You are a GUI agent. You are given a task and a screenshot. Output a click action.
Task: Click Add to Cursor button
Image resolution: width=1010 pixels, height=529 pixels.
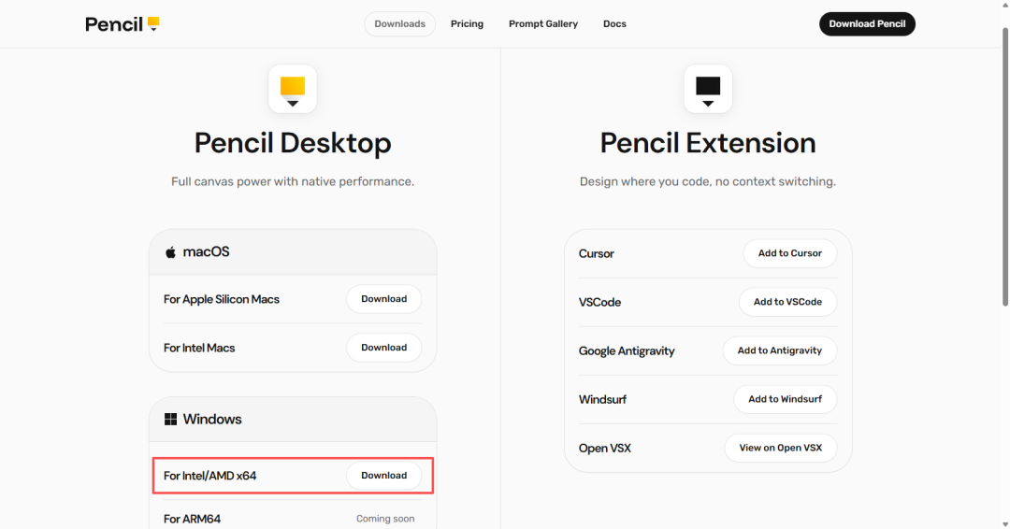pyautogui.click(x=789, y=253)
